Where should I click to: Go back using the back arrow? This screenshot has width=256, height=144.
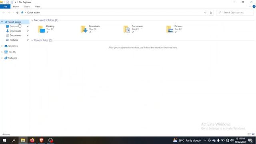coord(4,12)
